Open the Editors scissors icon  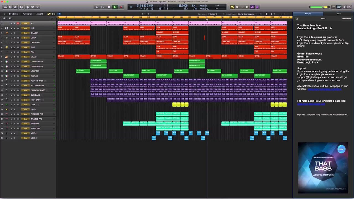pyautogui.click(x=38, y=7)
